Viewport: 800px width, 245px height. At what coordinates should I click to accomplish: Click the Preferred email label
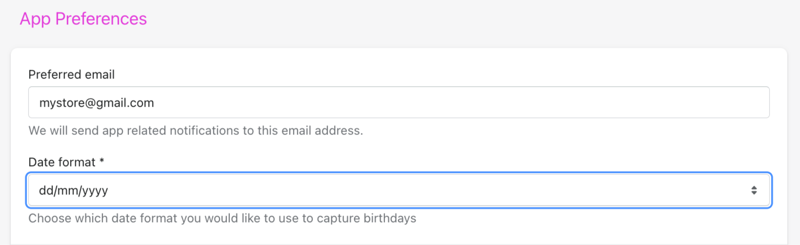pyautogui.click(x=72, y=75)
